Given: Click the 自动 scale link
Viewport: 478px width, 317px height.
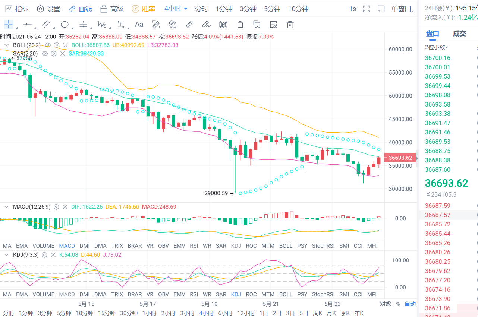Looking at the screenshot, I should point(410,304).
